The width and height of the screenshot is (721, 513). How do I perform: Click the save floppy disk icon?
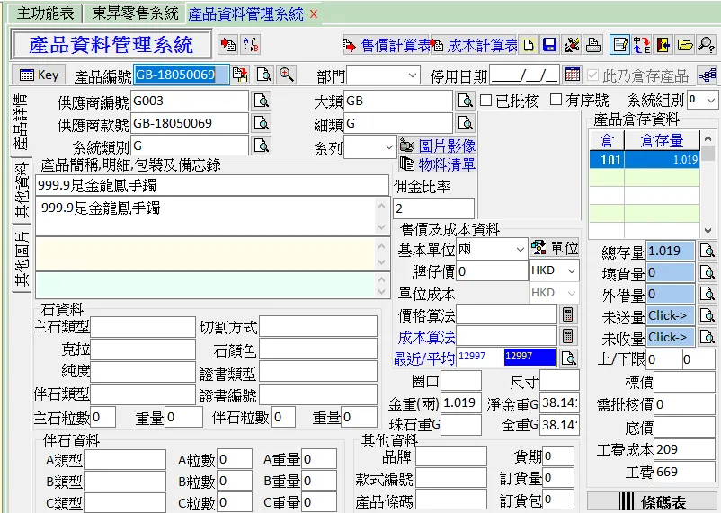tap(548, 45)
